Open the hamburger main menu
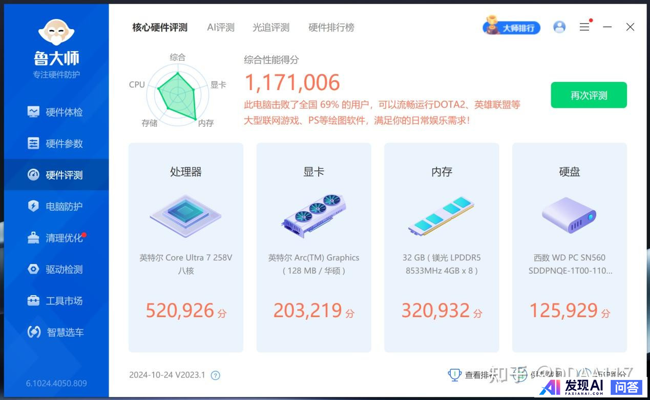The width and height of the screenshot is (650, 400). coord(584,27)
